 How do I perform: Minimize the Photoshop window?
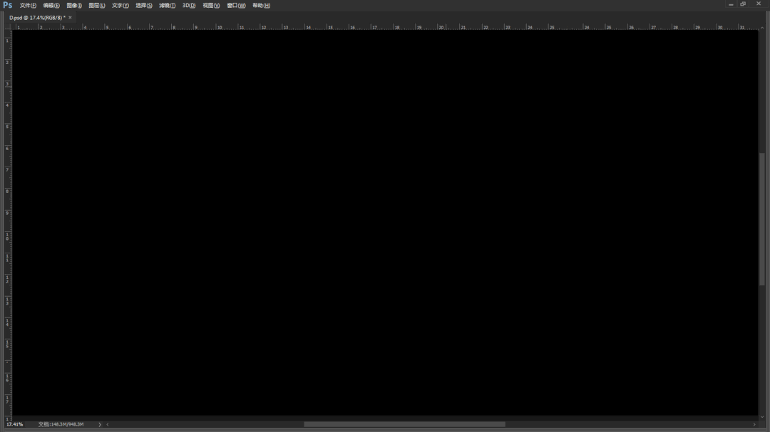(x=731, y=4)
